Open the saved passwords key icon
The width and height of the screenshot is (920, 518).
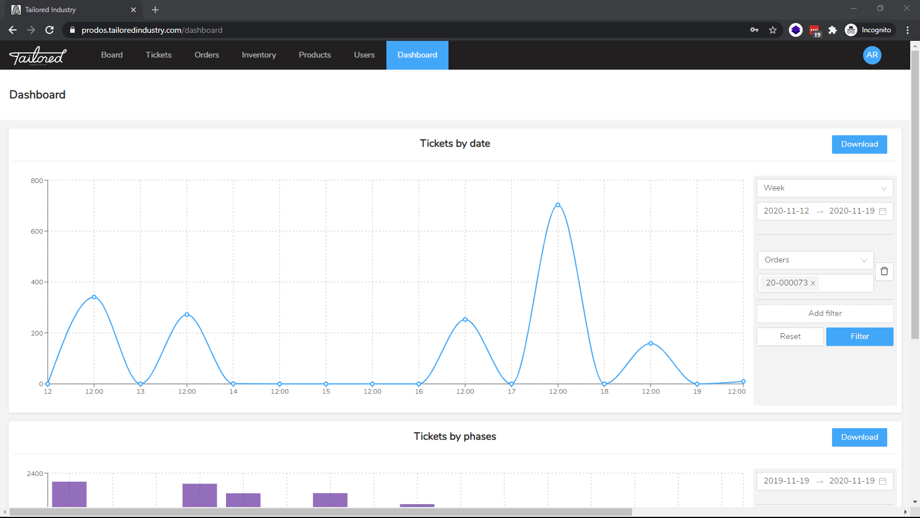(754, 30)
